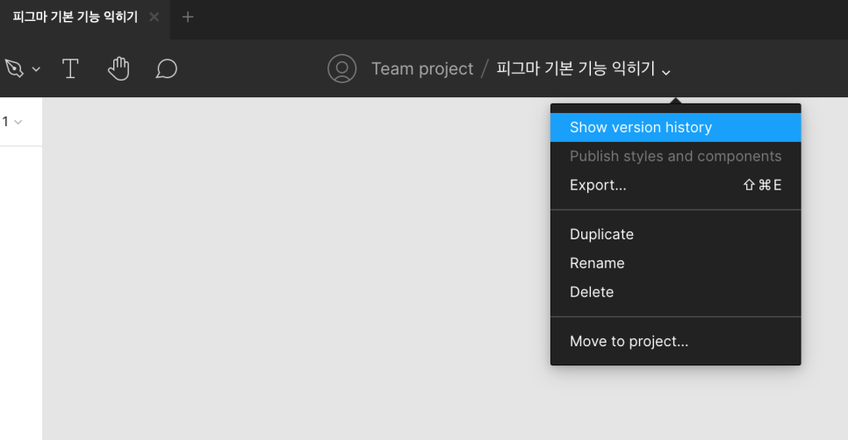Select Duplicate in the file menu
848x440 pixels.
pyautogui.click(x=675, y=234)
